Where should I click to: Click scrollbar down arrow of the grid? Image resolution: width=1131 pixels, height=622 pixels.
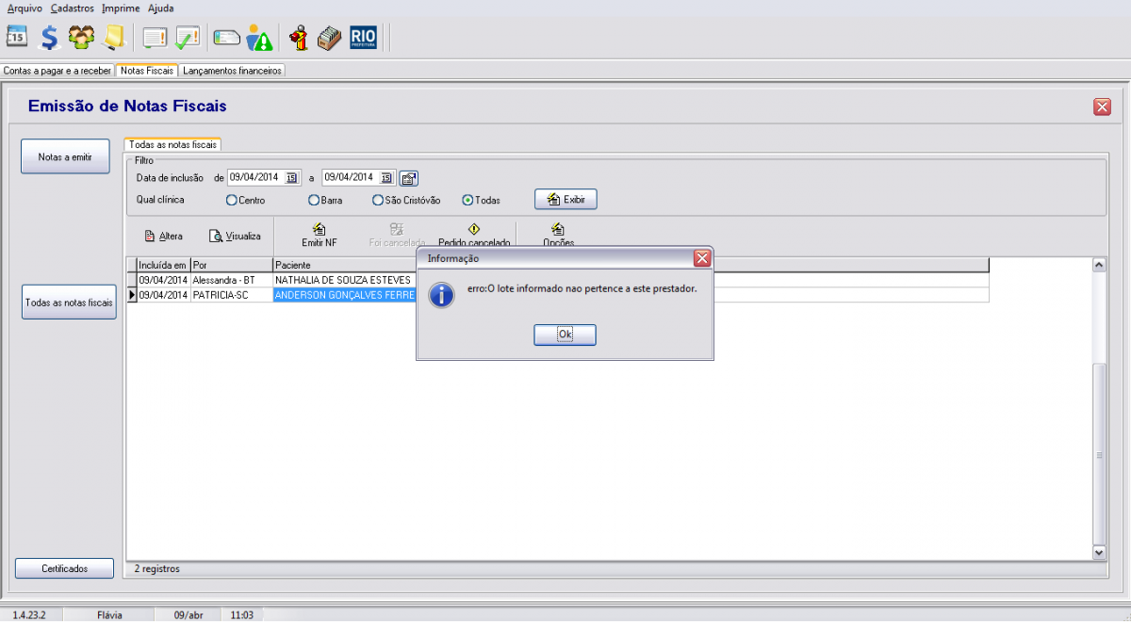1099,552
